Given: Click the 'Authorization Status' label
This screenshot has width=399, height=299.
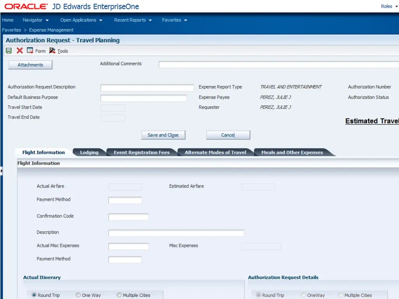Looking at the screenshot, I should [x=368, y=97].
